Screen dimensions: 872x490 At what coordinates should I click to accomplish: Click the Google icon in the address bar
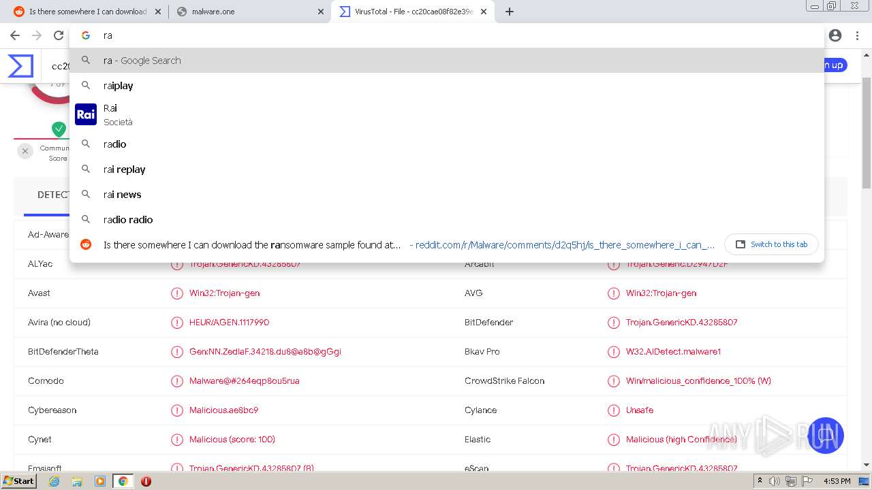[x=86, y=35]
